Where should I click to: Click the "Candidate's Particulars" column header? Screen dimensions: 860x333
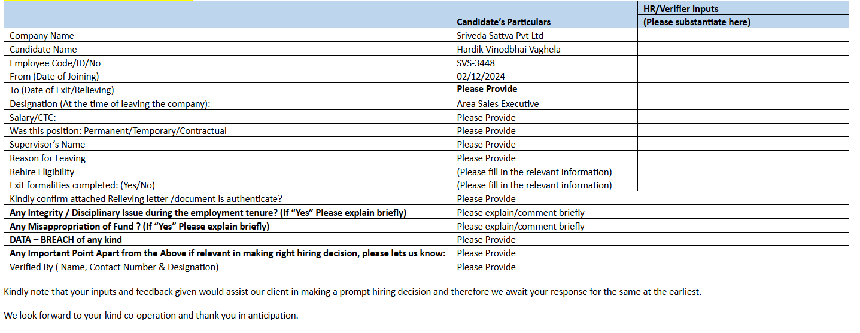click(x=503, y=22)
